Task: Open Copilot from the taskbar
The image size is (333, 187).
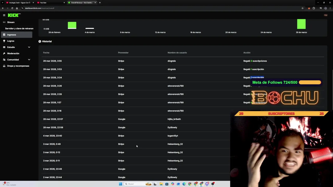Action: (x=172, y=184)
